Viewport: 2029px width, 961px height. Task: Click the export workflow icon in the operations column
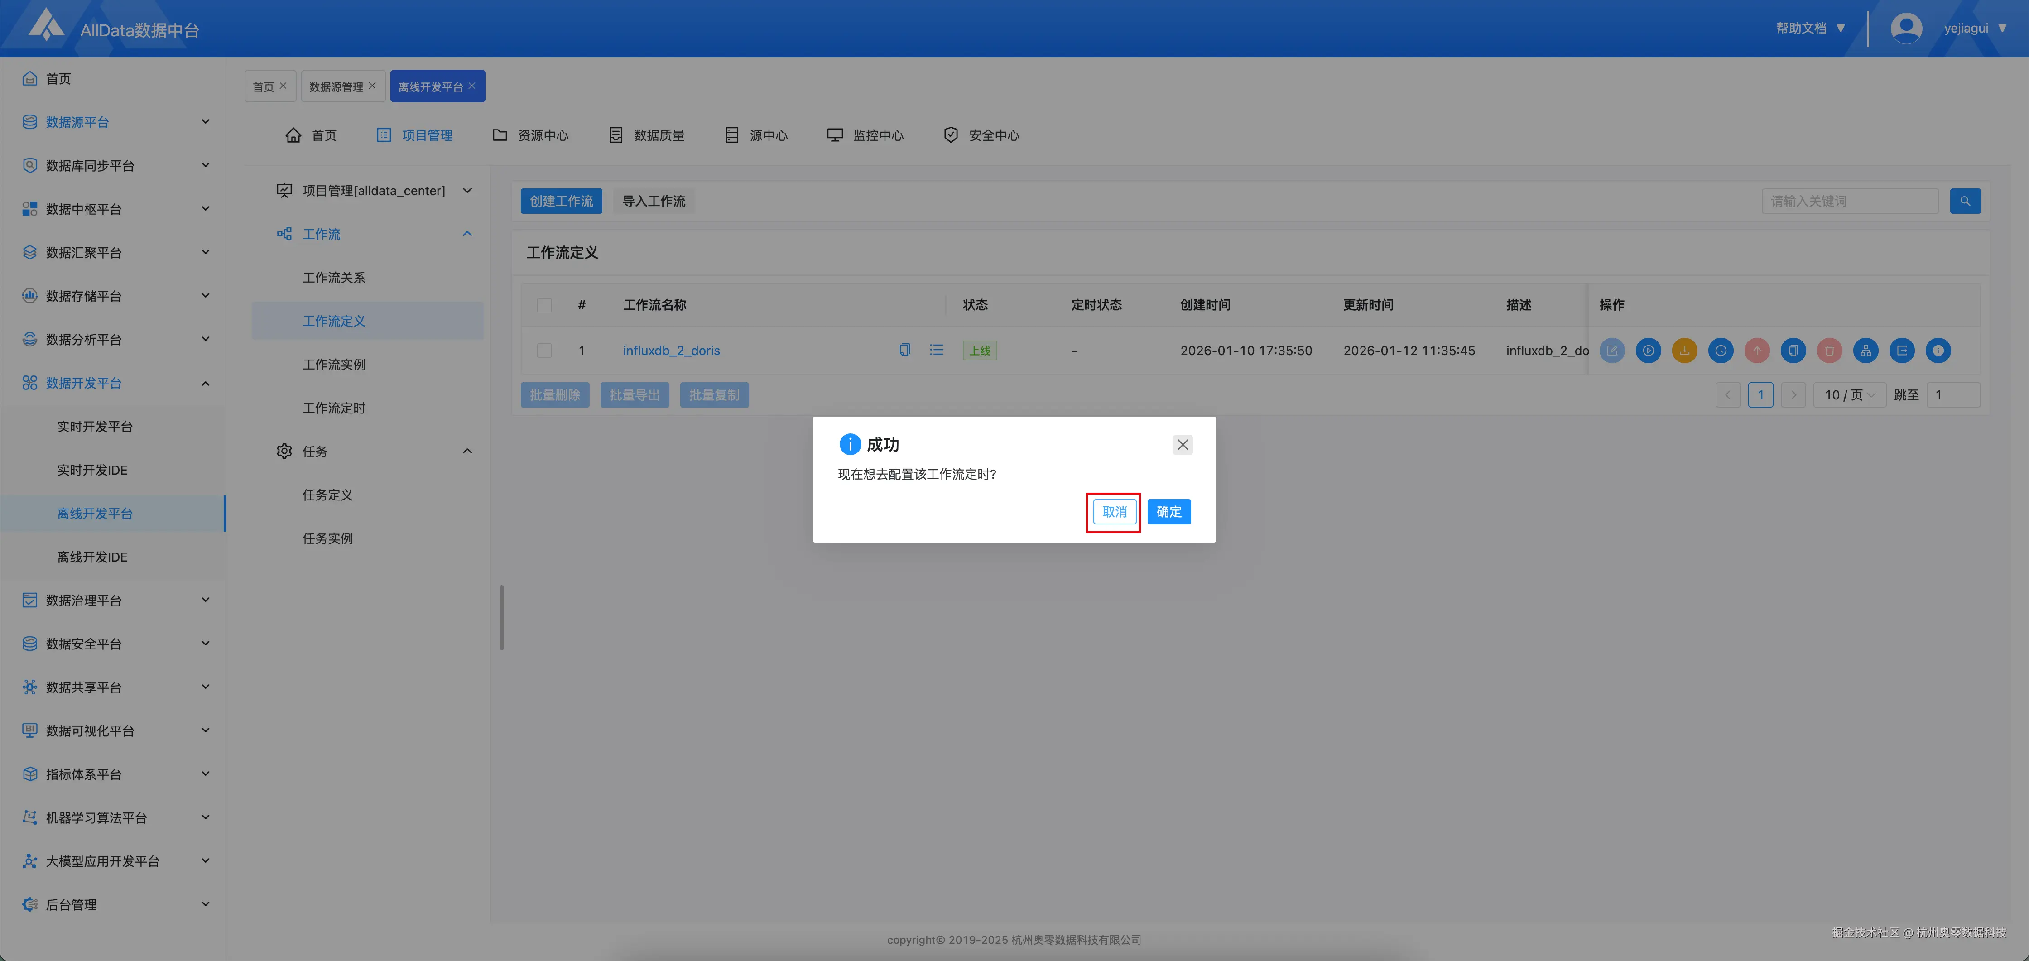1901,351
